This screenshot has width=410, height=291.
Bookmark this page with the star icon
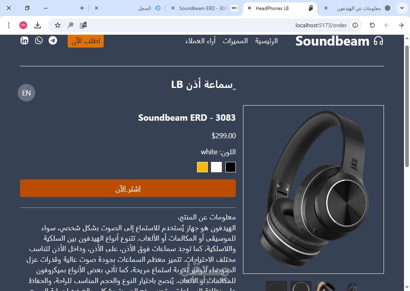coord(58,25)
